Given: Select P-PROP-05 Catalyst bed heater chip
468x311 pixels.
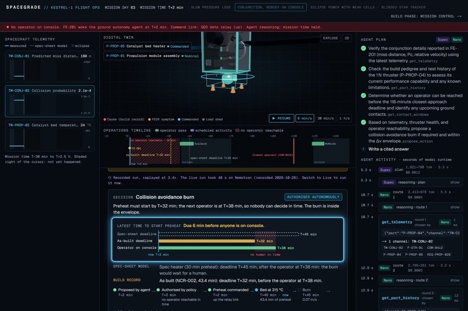Looking at the screenshot, I should 147,46.
